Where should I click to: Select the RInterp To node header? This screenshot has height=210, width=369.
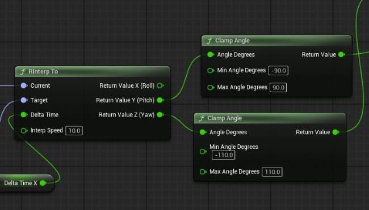(x=92, y=71)
